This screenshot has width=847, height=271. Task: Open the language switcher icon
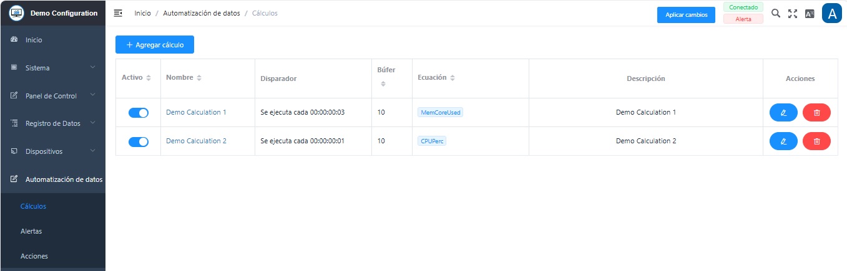click(x=810, y=13)
